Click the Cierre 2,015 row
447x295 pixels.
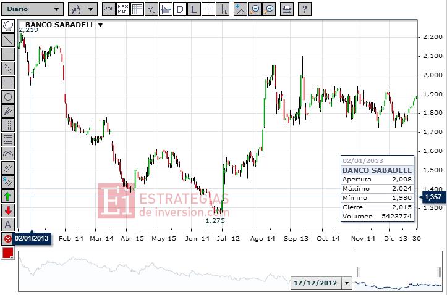[x=377, y=207]
